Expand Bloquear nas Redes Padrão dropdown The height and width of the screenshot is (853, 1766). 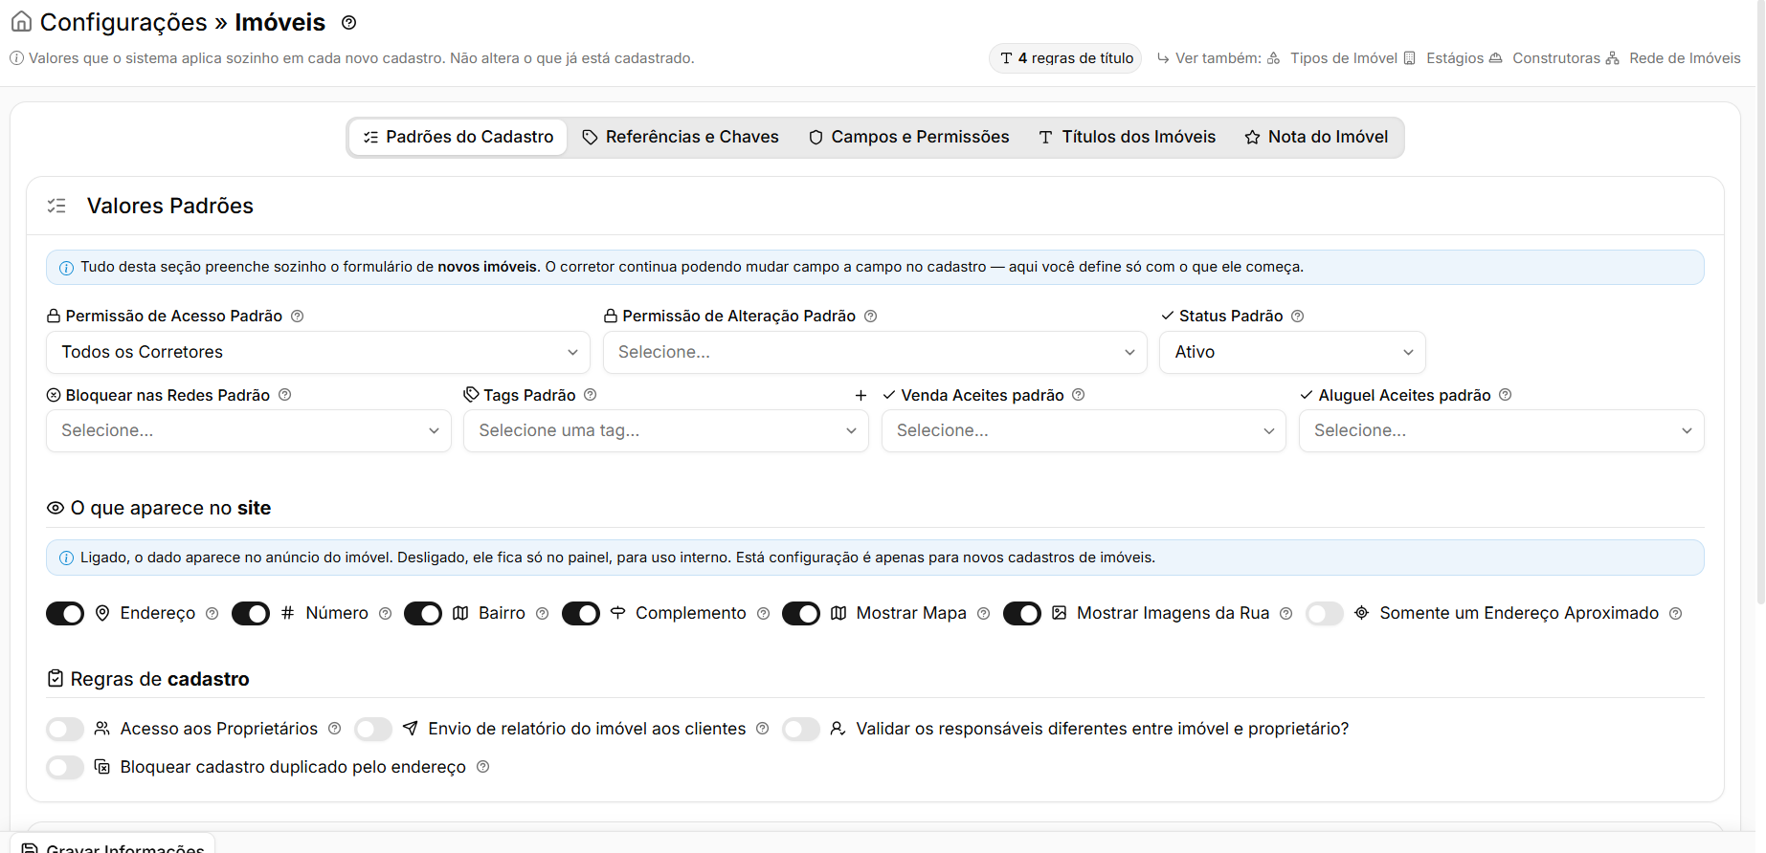(x=249, y=430)
